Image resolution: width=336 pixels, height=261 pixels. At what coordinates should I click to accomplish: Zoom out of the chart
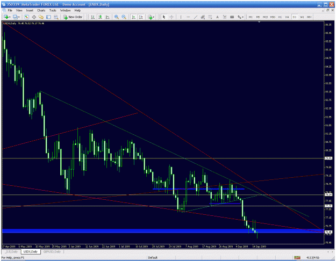pos(124,17)
